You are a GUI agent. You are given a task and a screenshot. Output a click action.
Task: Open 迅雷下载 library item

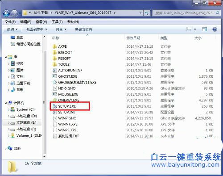tap(23, 83)
